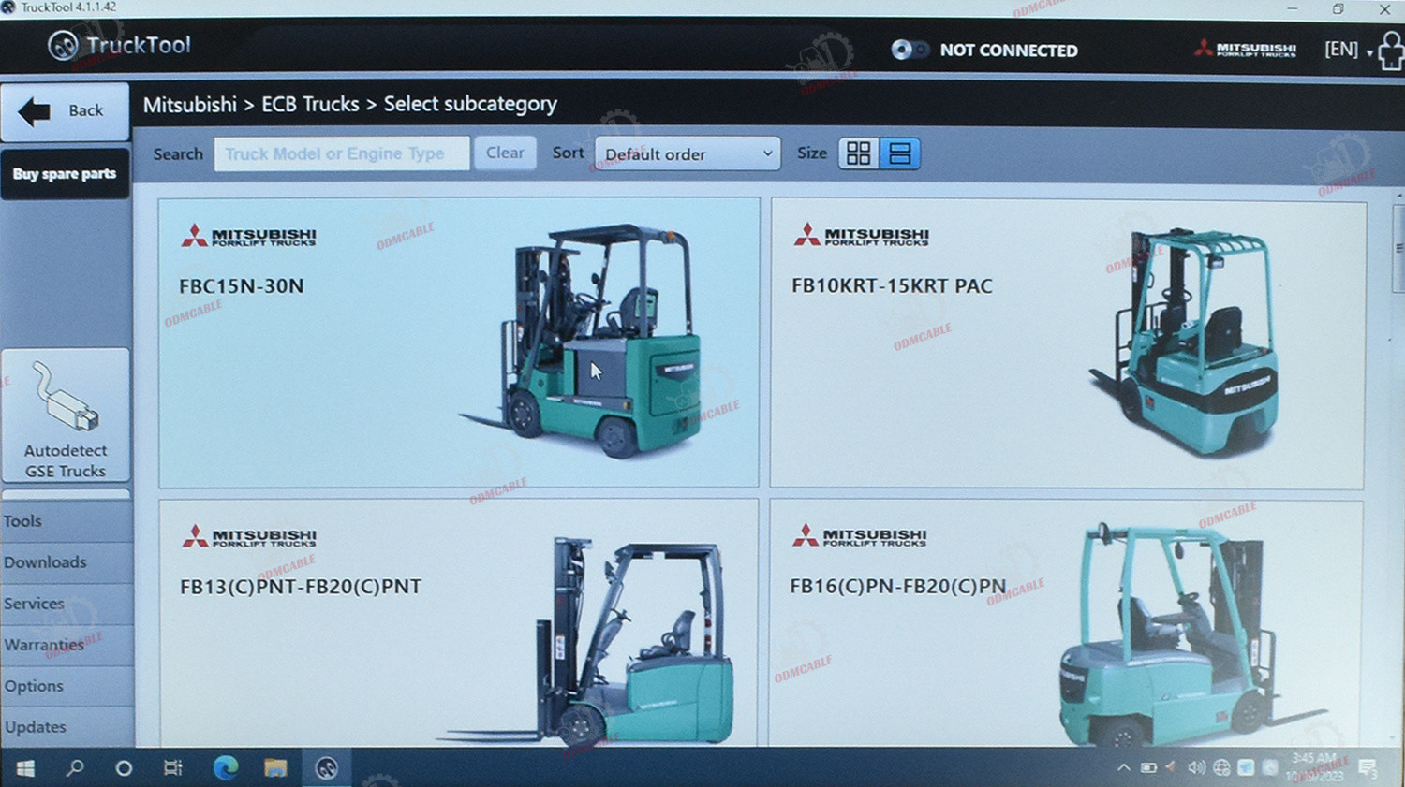The image size is (1405, 787).
Task: Go back using the Back arrow button
Action: pos(65,111)
